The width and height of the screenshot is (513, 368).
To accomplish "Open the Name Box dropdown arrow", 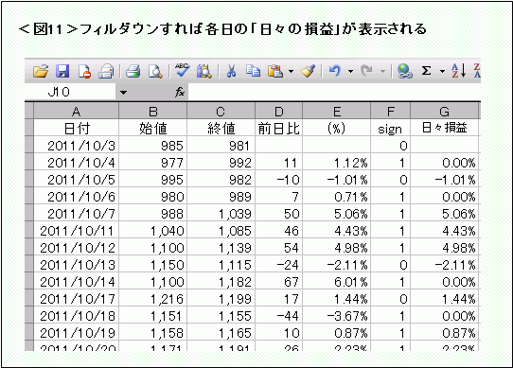I will click(x=123, y=93).
